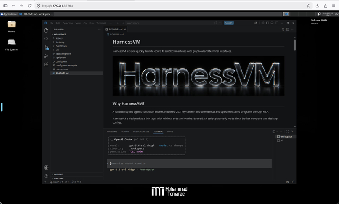The image size is (339, 204).
Task: Expand the OUTLINE section
Action: click(77, 175)
